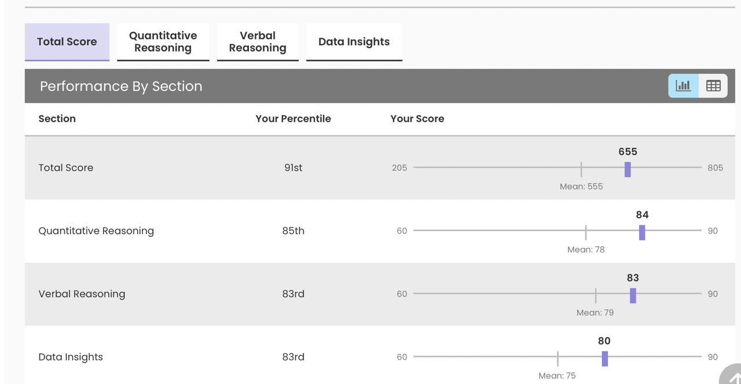Click the Quantitative score marker at 84
The image size is (741, 384).
(x=642, y=232)
